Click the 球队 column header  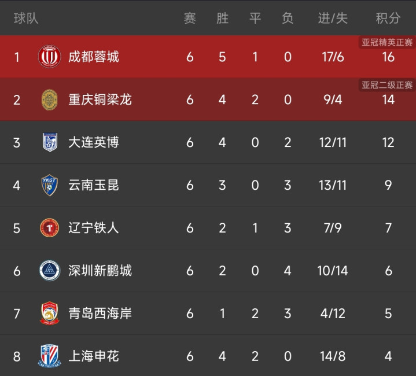pos(26,19)
